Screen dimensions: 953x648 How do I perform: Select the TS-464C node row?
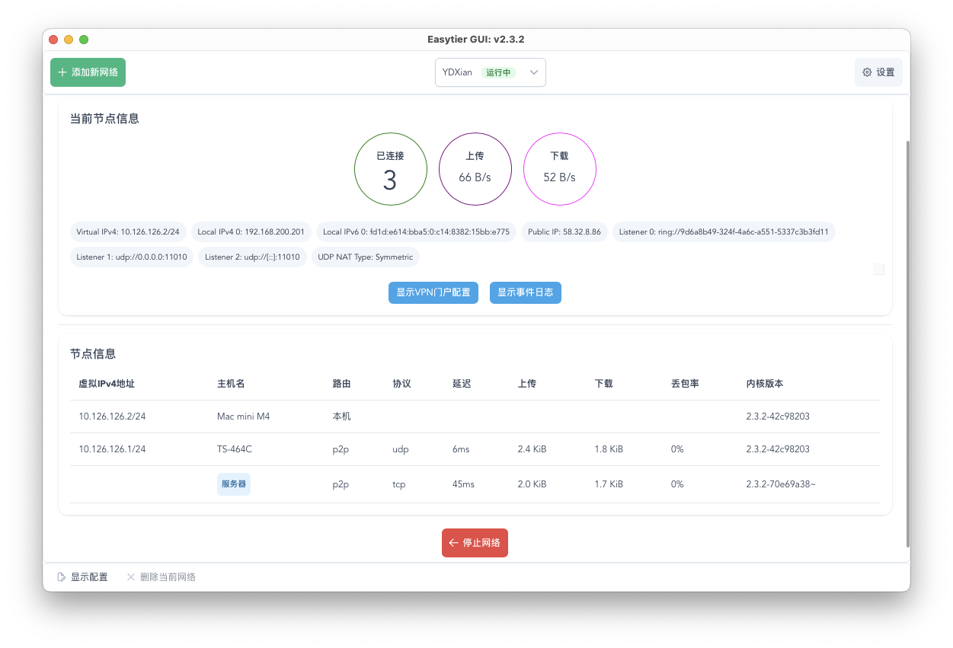point(475,449)
